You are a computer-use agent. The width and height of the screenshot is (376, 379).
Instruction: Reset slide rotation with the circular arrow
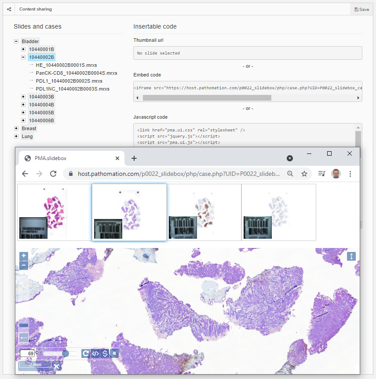tap(86, 353)
